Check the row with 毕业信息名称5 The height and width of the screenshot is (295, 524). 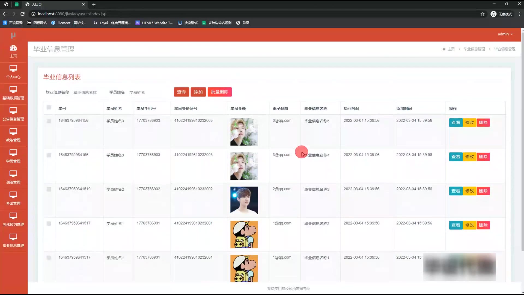(49, 121)
